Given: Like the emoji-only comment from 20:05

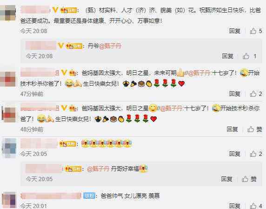Looking at the screenshot, I should tap(253, 154).
